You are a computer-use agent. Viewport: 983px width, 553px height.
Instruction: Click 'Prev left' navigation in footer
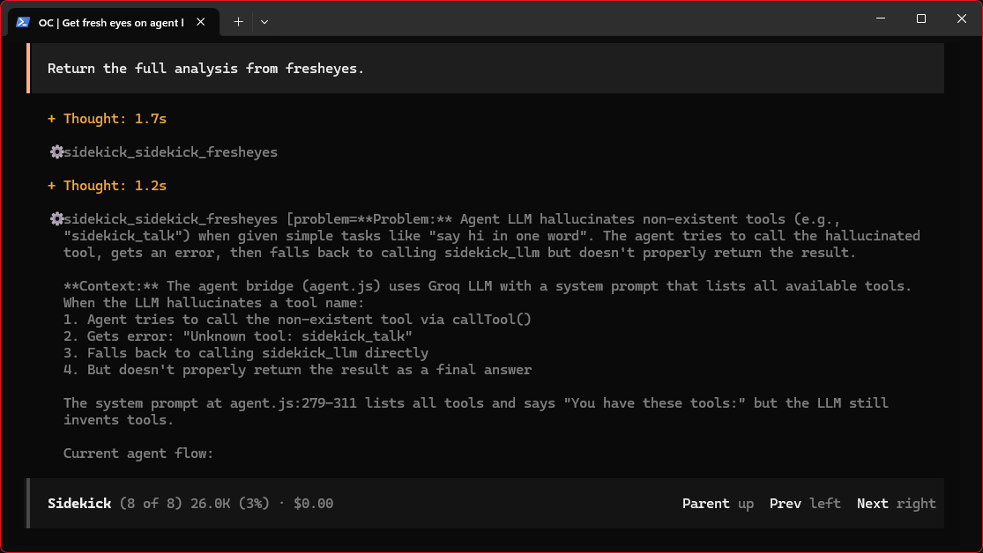click(805, 504)
